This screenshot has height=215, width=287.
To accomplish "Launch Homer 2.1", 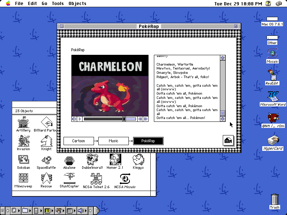I will pos(115,160).
